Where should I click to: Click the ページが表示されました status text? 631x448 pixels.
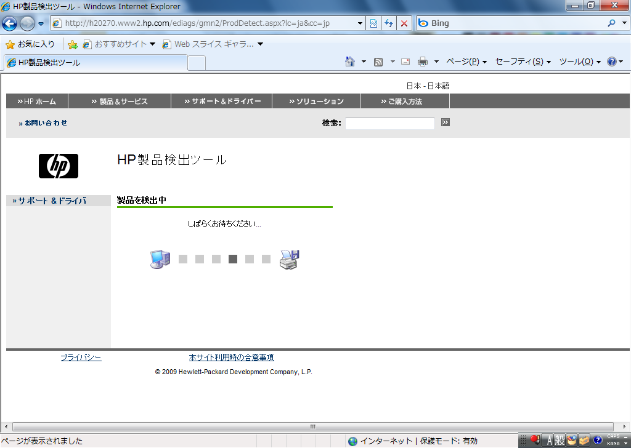click(42, 441)
